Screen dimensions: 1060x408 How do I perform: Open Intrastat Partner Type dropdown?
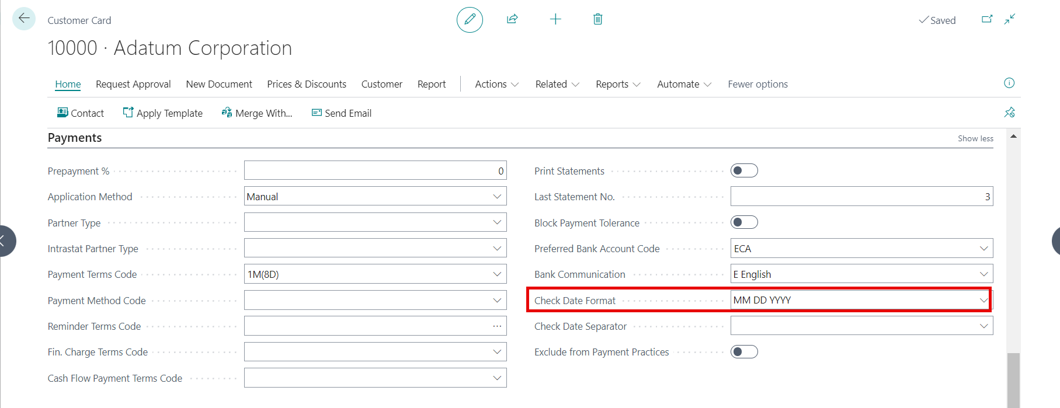tap(497, 248)
